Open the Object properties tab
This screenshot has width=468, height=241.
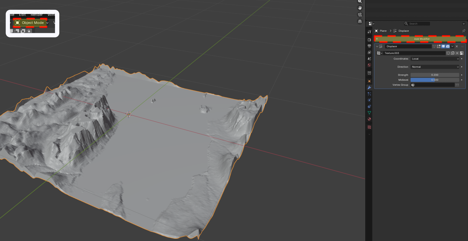pos(369,81)
